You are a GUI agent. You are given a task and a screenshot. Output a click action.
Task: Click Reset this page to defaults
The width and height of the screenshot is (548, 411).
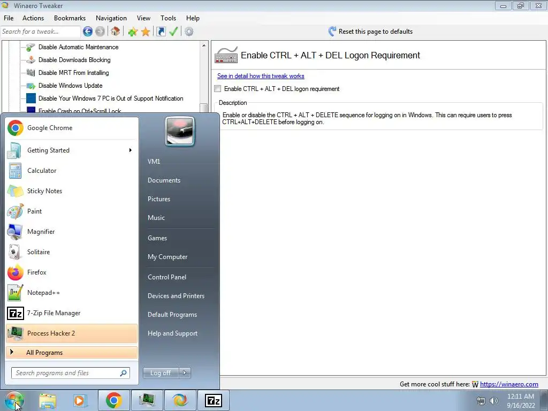click(375, 32)
